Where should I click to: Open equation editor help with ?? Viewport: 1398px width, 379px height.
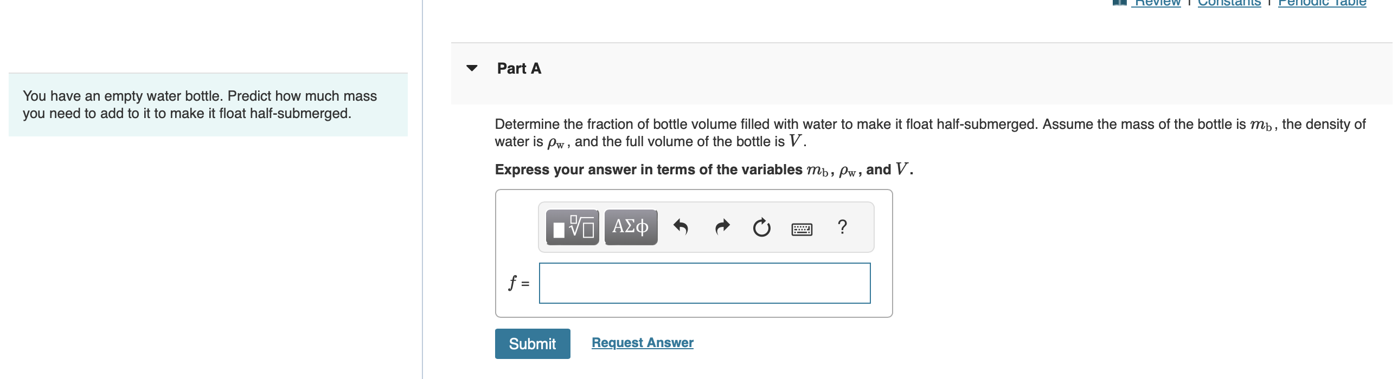pyautogui.click(x=841, y=227)
